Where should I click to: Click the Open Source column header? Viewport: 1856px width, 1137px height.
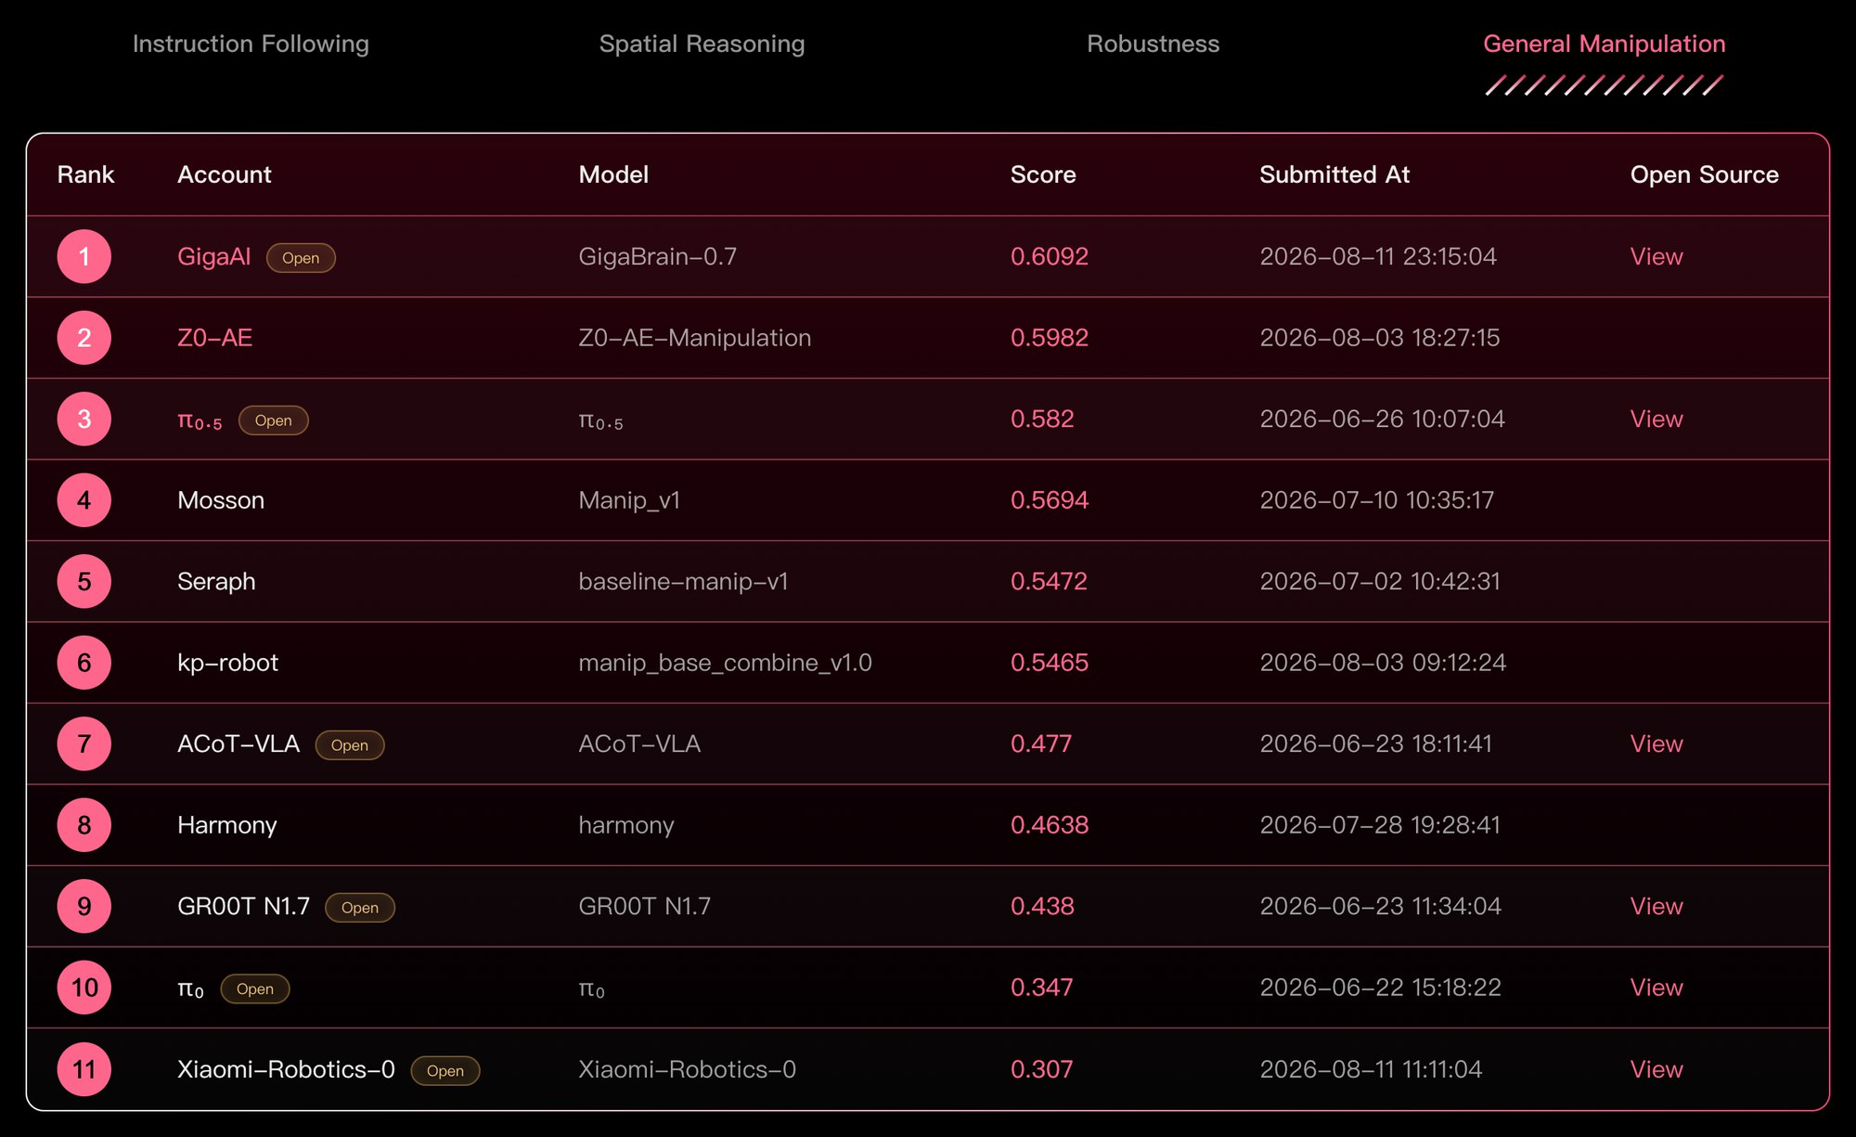point(1705,174)
